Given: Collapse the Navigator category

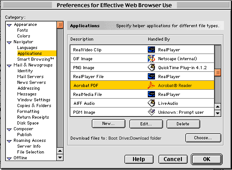Looking at the screenshot, I should [9, 42].
